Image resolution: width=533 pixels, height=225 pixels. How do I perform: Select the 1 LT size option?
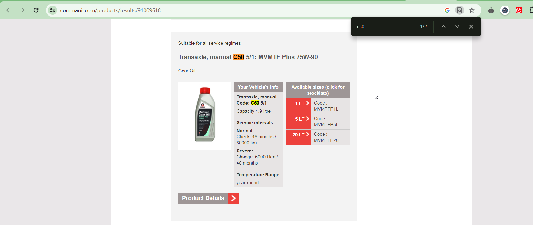(299, 106)
